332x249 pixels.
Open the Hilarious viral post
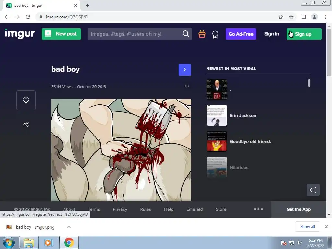[239, 168]
